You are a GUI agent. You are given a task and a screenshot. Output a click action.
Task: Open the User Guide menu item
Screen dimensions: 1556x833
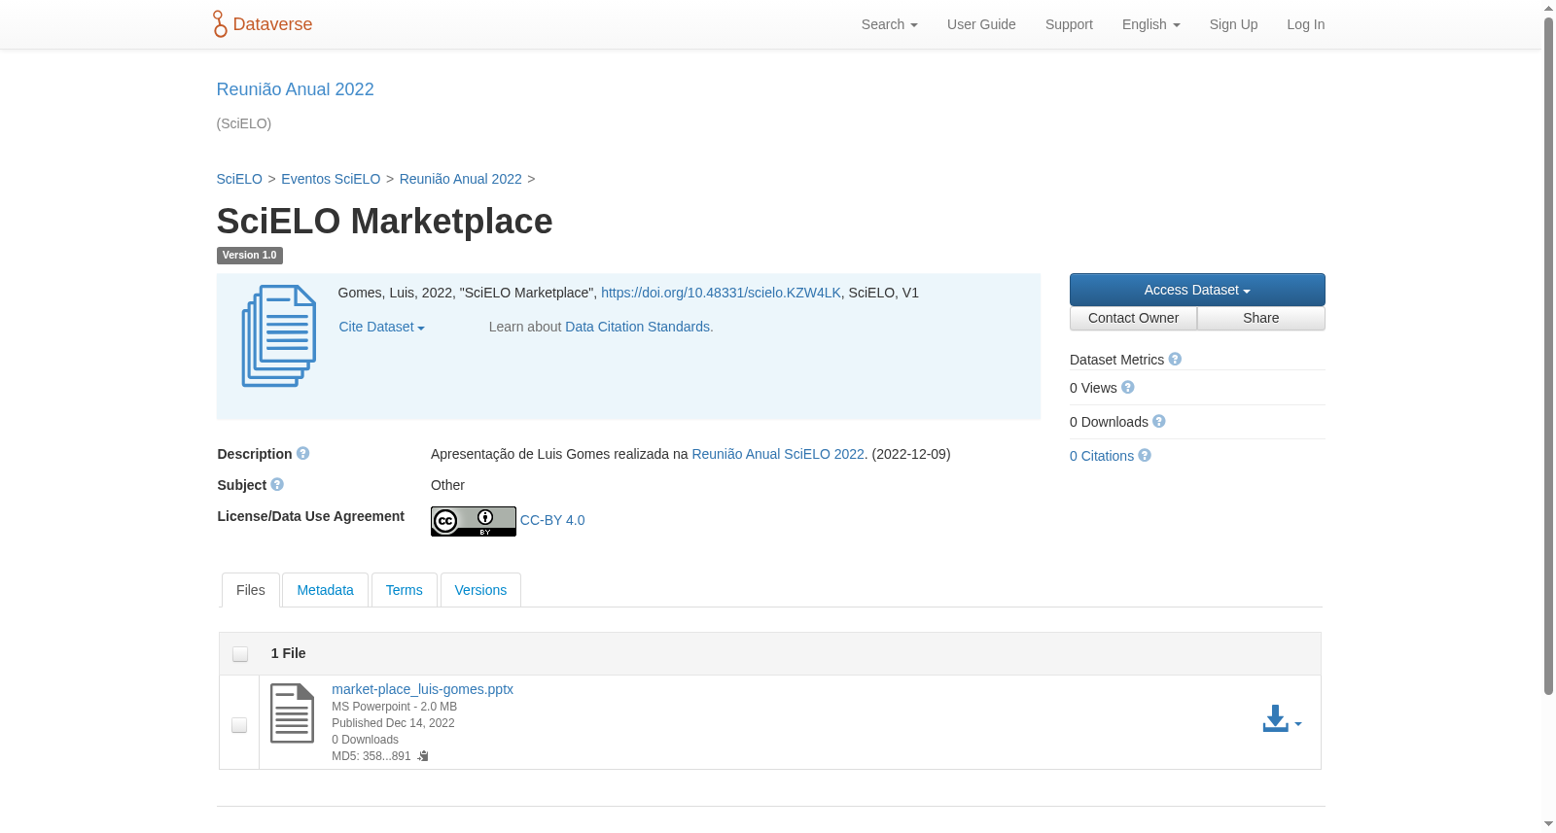[981, 24]
